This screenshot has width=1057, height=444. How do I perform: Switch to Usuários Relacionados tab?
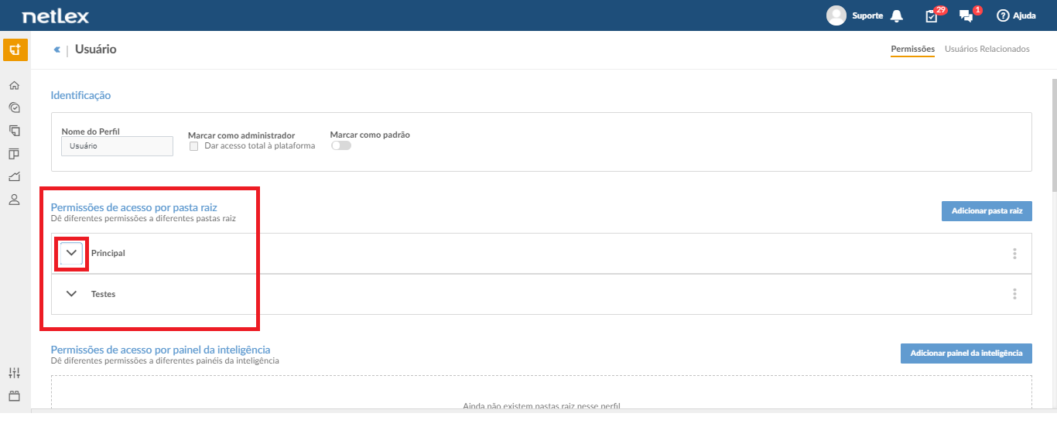pyautogui.click(x=987, y=49)
